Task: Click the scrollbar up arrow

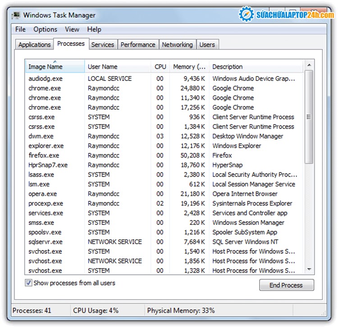Action: (309, 66)
